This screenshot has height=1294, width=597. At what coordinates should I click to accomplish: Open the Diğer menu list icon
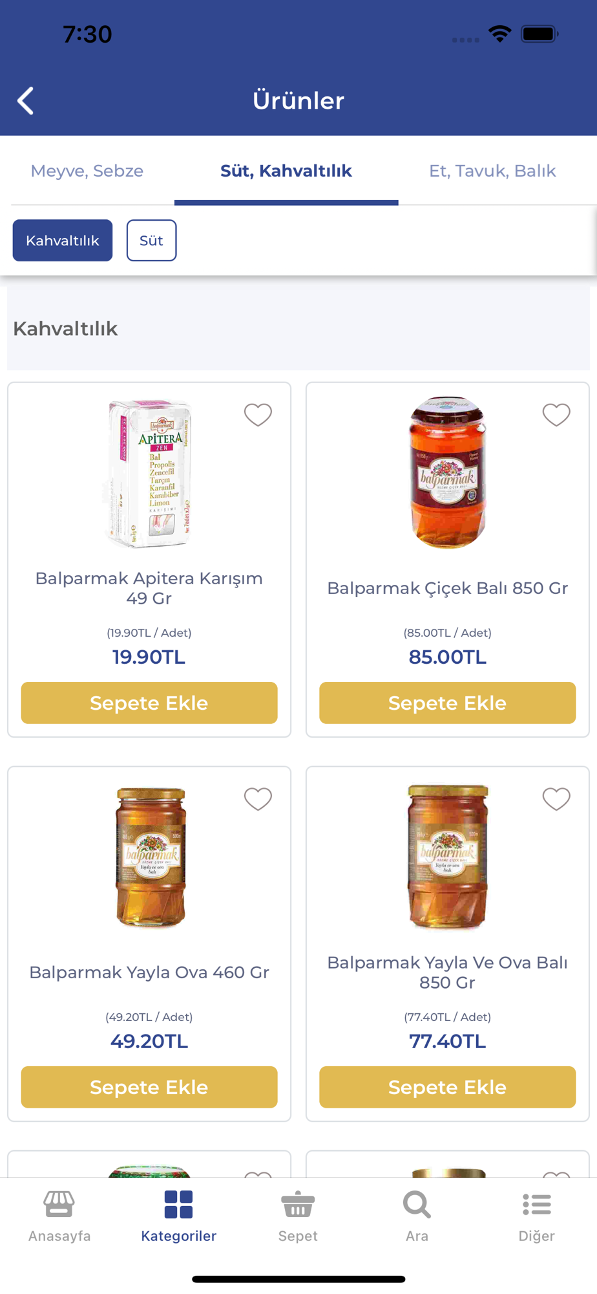[x=536, y=1205]
